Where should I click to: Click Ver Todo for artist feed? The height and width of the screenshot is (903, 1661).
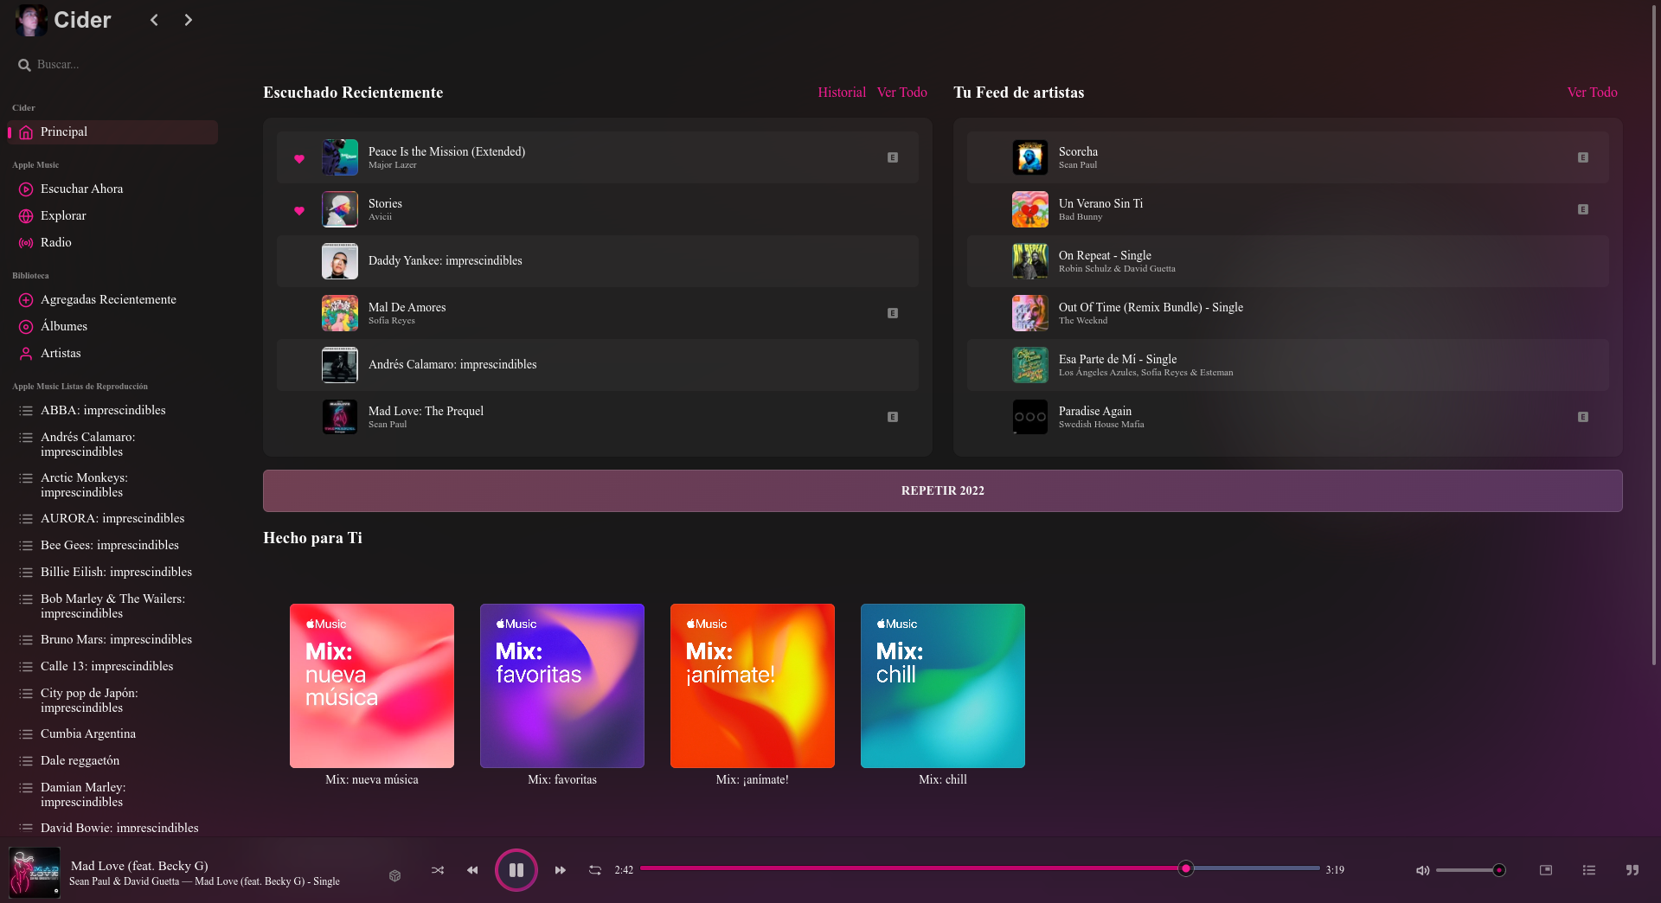coord(1593,92)
